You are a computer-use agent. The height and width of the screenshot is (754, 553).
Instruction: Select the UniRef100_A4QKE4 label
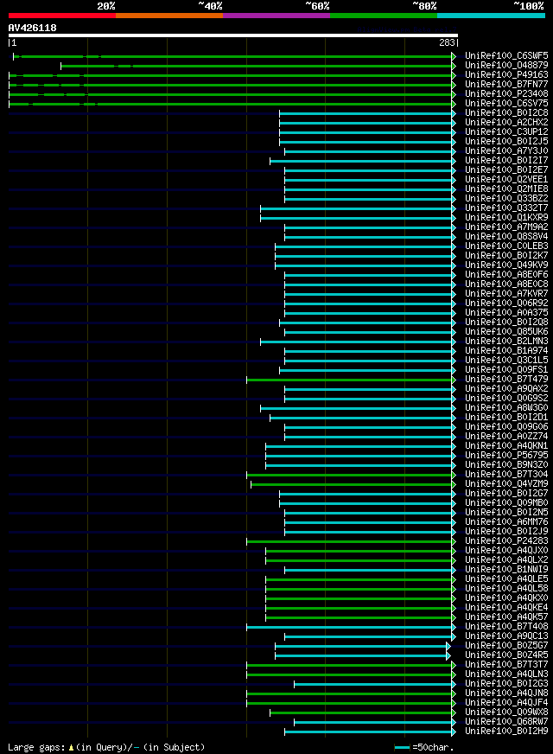pos(506,608)
